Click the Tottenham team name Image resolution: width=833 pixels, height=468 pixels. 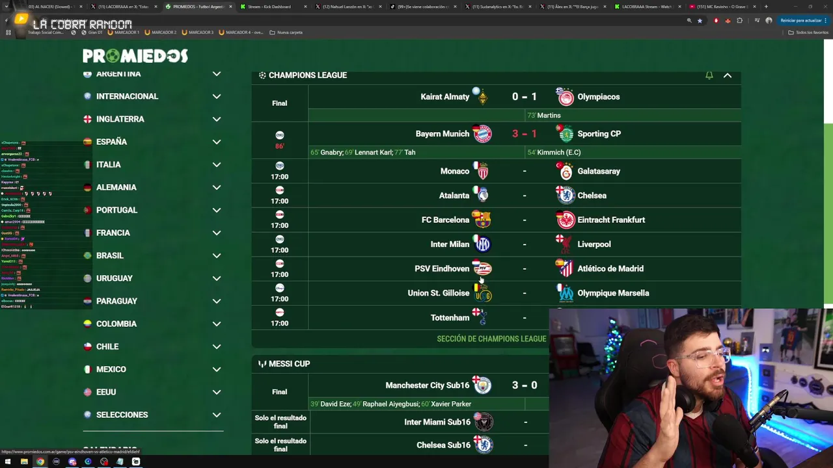[x=450, y=318]
